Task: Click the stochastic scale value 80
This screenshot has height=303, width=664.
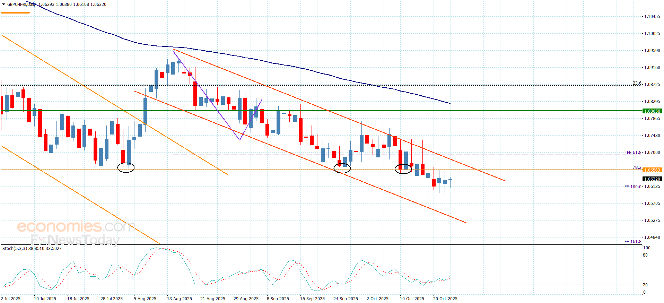Action: [645, 255]
